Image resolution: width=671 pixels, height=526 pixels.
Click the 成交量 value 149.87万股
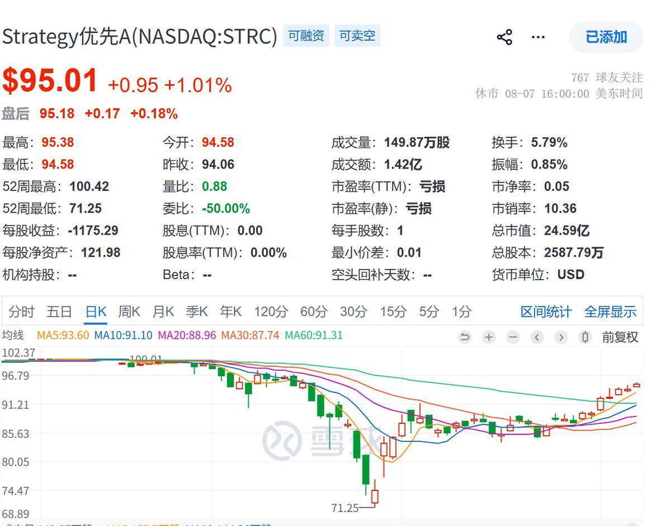coord(417,142)
